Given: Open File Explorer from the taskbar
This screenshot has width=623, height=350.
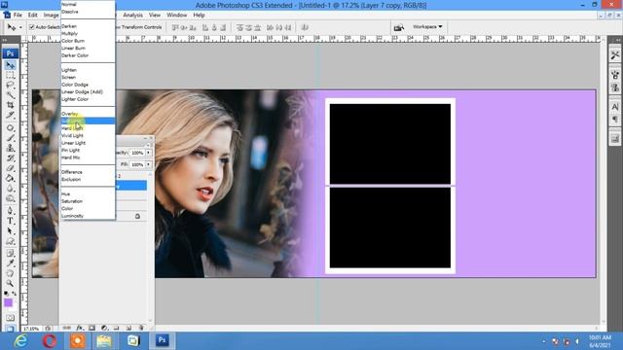Looking at the screenshot, I should click(x=104, y=341).
